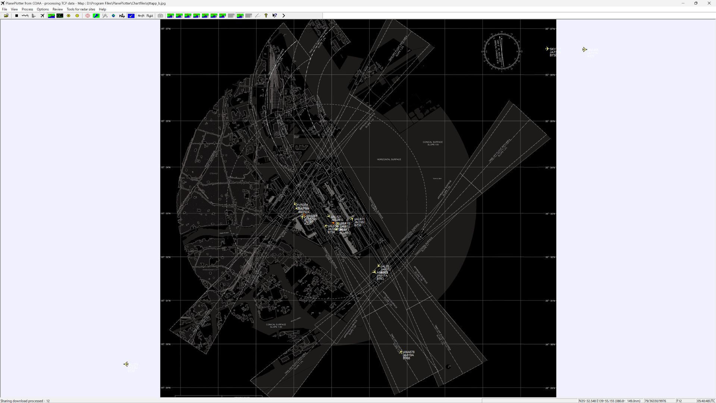
Task: Click the open file folder icon
Action: pos(6,16)
